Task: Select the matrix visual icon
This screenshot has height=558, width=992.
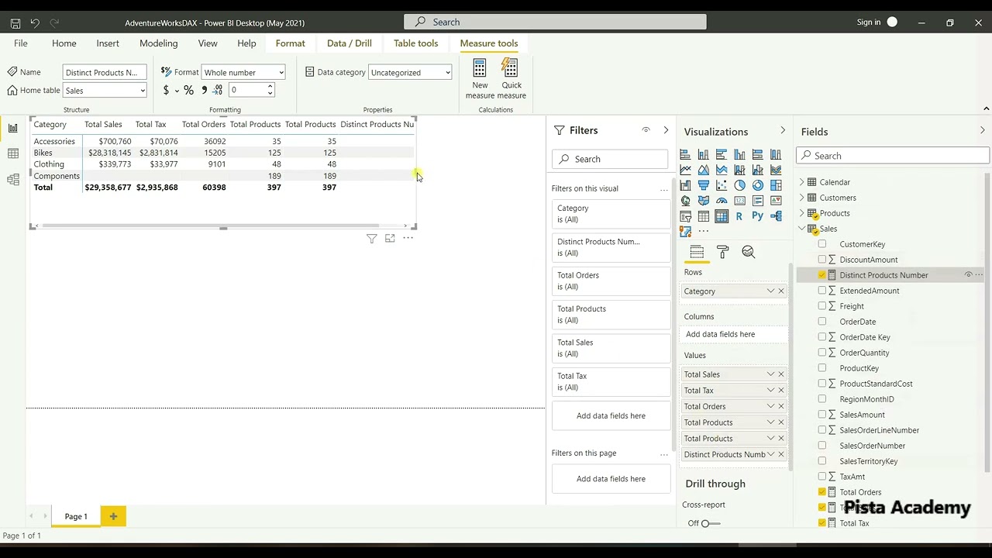Action: pos(722,216)
